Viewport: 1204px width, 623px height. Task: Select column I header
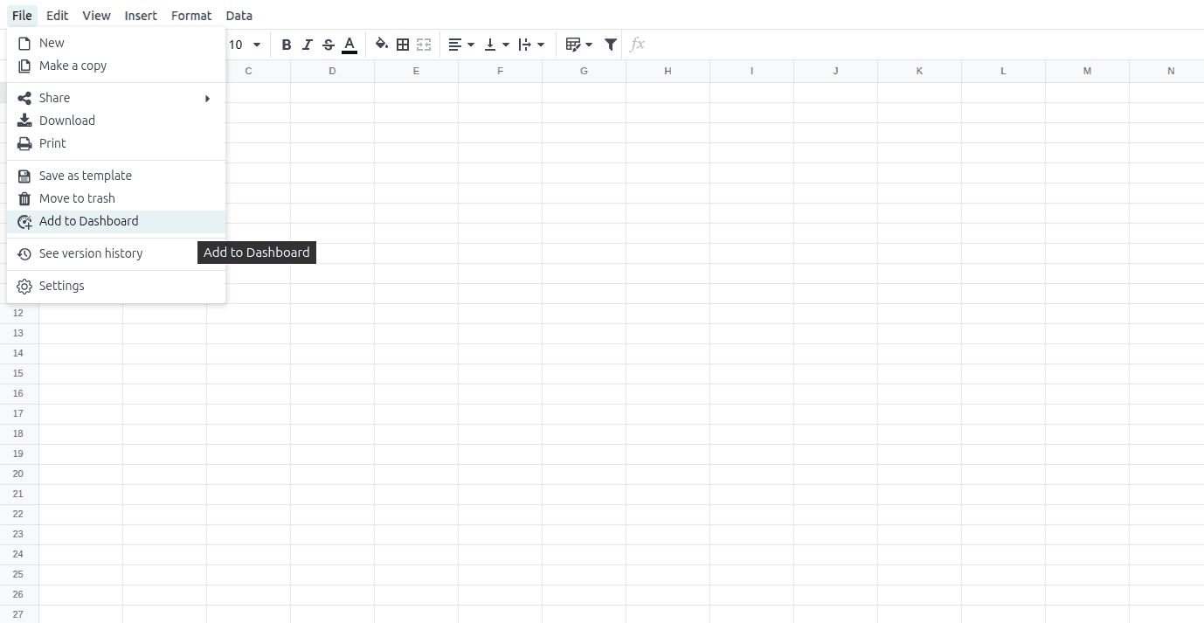click(751, 71)
